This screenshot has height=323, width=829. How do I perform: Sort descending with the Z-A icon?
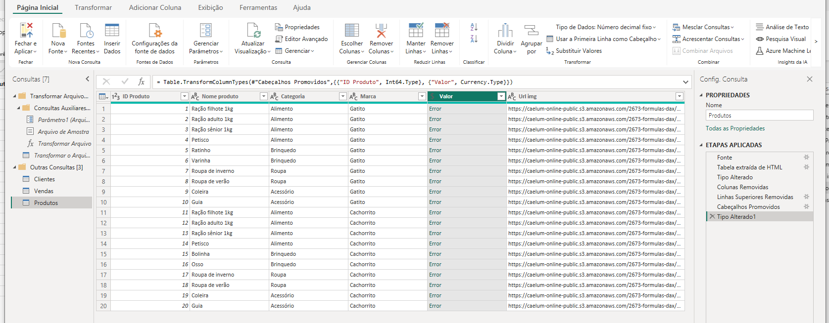[x=474, y=39]
